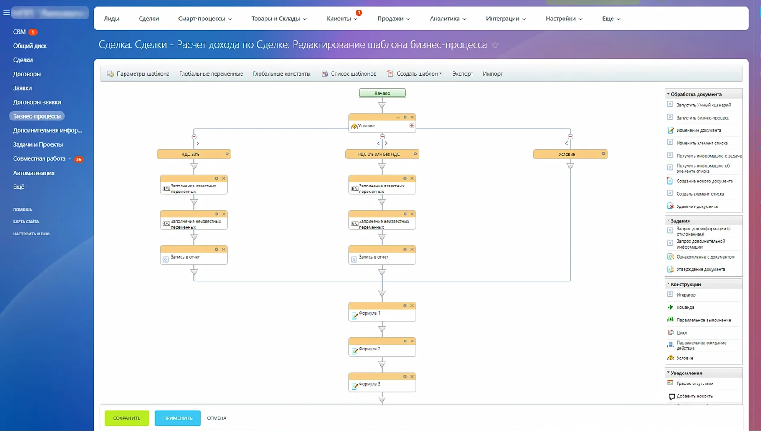Image resolution: width=761 pixels, height=431 pixels.
Task: Go to Договоры-заявки in the sidebar
Action: coord(37,102)
